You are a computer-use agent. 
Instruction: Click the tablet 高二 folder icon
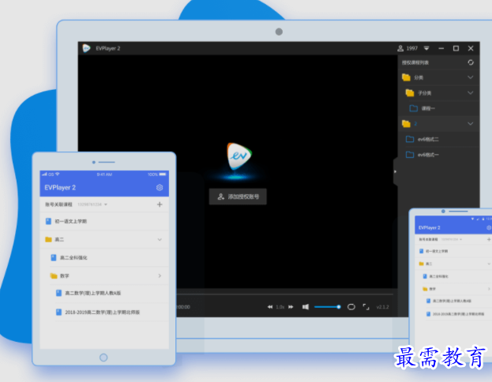click(48, 240)
